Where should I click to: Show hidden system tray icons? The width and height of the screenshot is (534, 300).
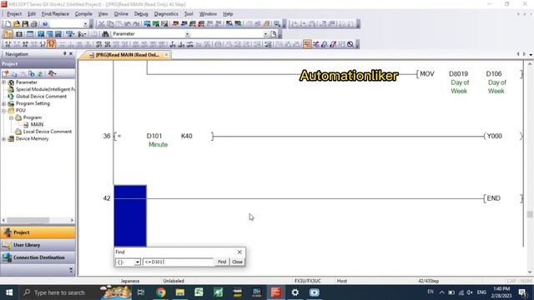[441, 292]
